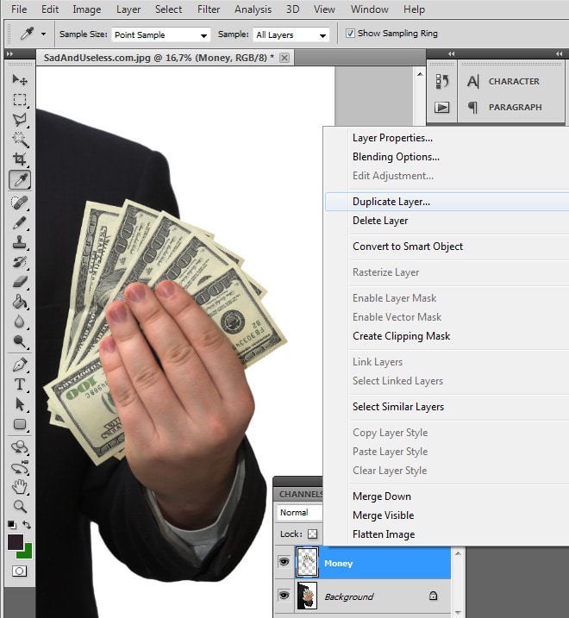Open the Filter menu
The width and height of the screenshot is (569, 618).
point(209,9)
